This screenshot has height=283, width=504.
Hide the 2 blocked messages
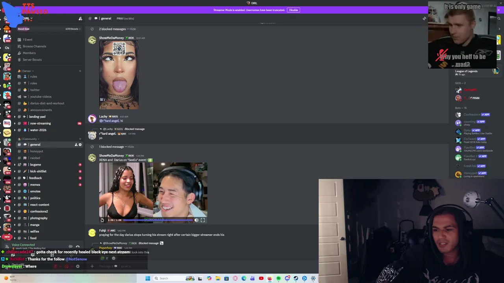point(133,29)
